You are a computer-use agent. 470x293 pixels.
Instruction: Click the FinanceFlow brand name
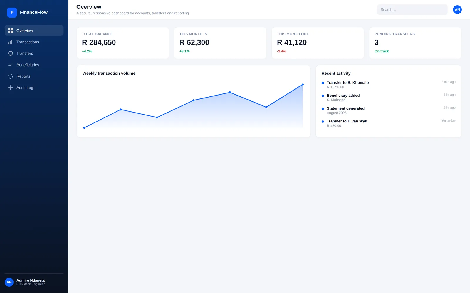point(34,12)
